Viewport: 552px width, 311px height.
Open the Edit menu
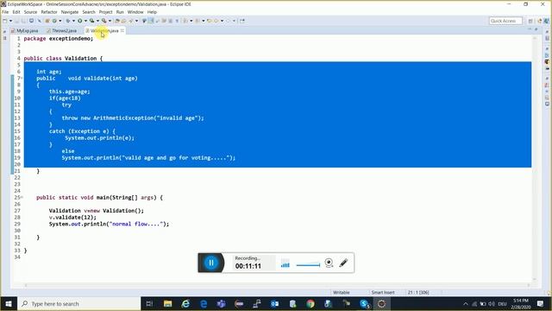click(16, 12)
